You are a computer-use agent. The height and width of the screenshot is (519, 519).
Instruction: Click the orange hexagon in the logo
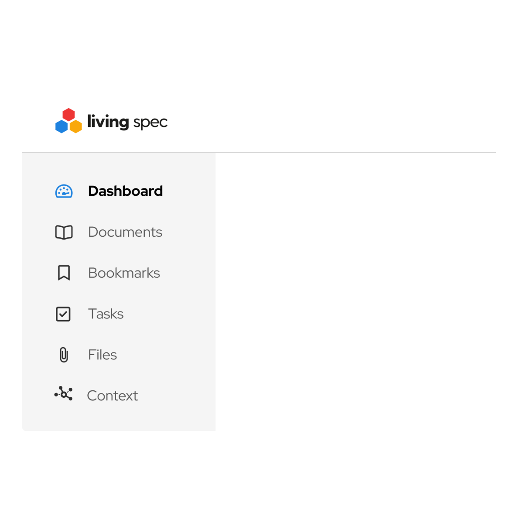coord(76,126)
